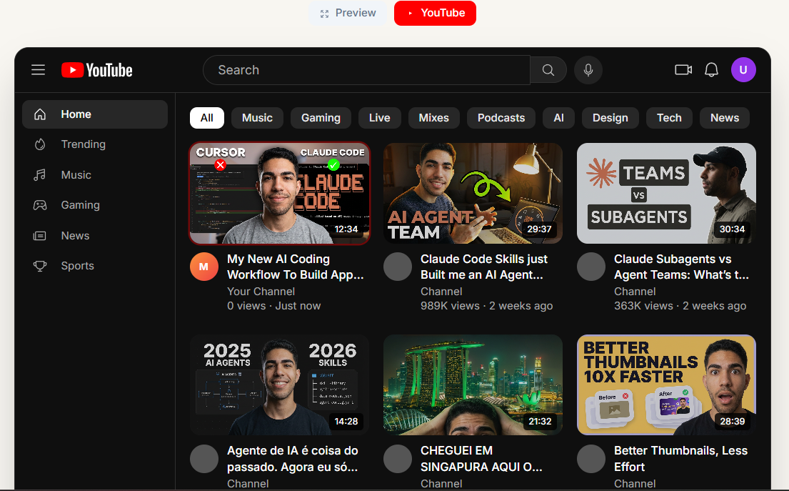
Task: Select the Sports trophy icon in sidebar
Action: tap(41, 265)
